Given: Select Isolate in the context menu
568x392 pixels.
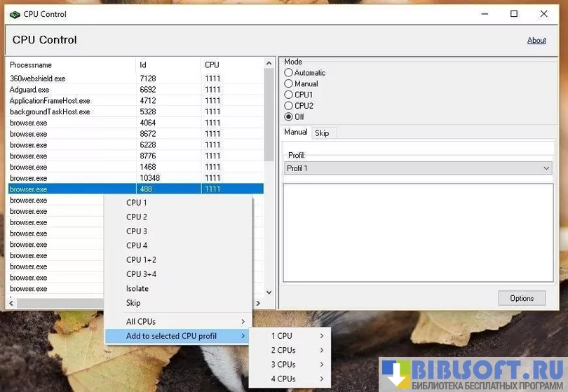Looking at the screenshot, I should (137, 289).
